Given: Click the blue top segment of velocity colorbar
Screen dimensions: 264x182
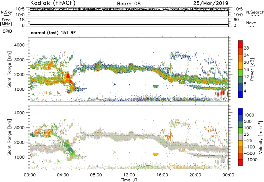Looking at the screenshot, I should pos(241,112).
